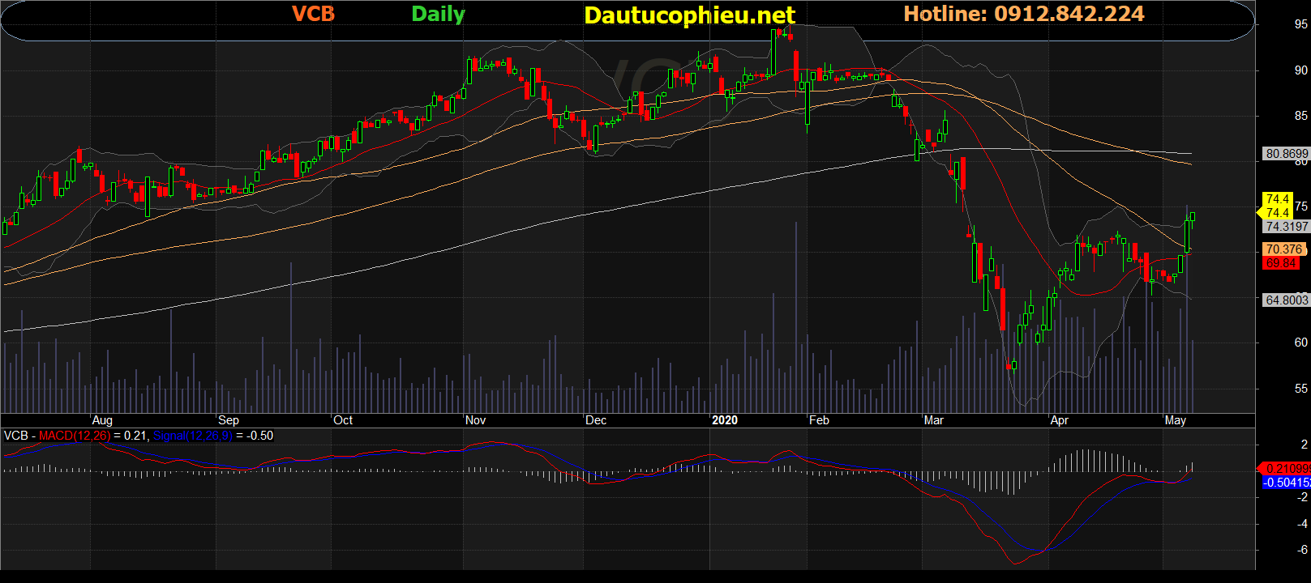Click the Daily timeframe label
The image size is (1311, 583).
[x=438, y=14]
